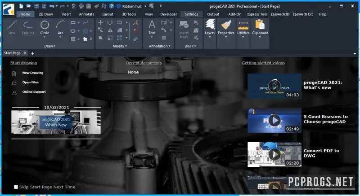360x196 pixels.
Task: Click the Rotate tool icon
Action: pos(110,22)
